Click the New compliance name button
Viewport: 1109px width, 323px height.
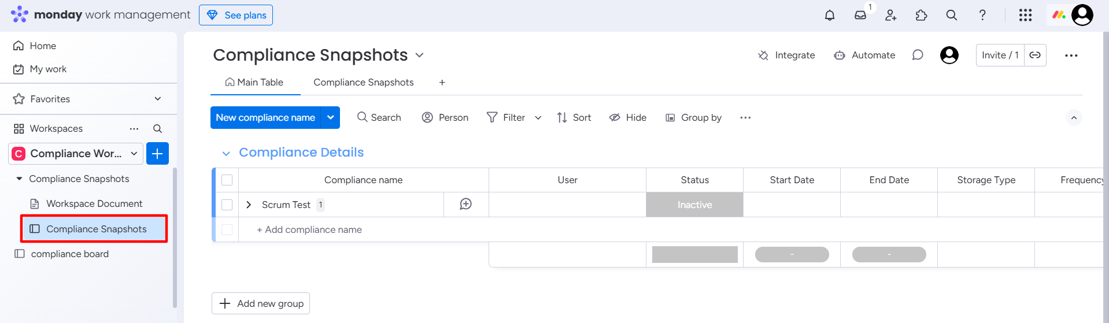point(265,117)
